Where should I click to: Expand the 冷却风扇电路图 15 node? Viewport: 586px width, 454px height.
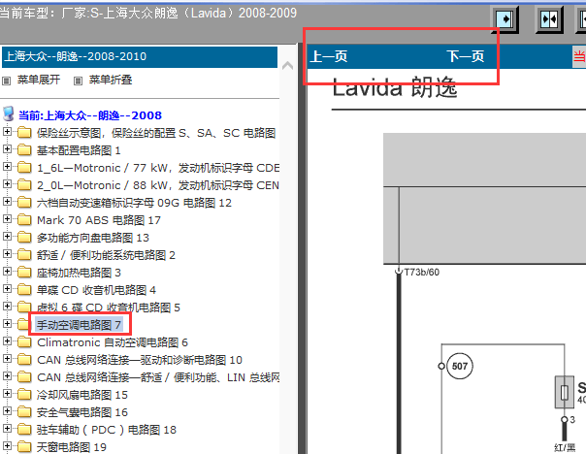[x=7, y=393]
